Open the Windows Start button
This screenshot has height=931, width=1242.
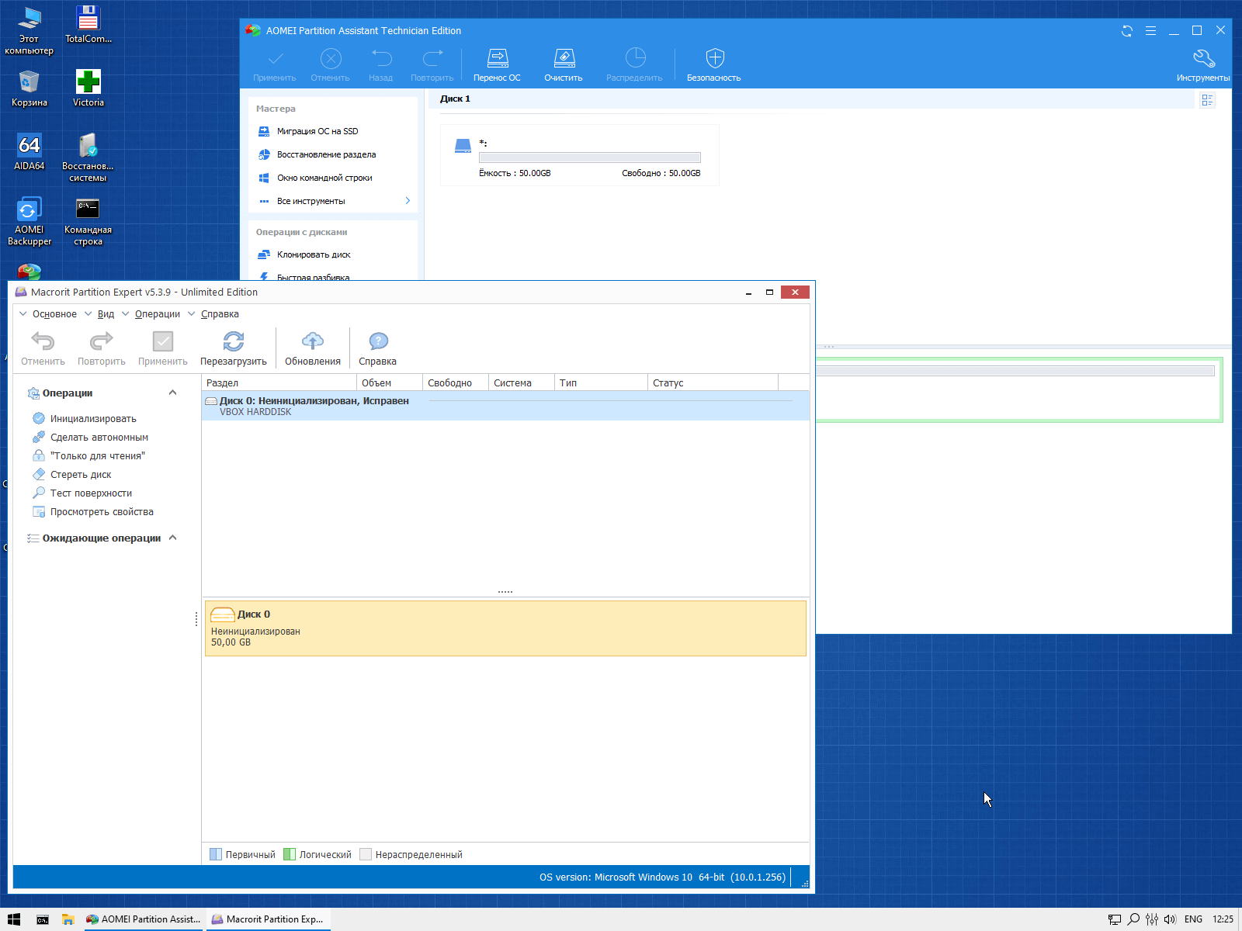tap(14, 919)
